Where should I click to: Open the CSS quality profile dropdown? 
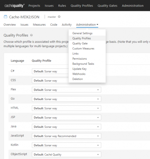point(50,81)
